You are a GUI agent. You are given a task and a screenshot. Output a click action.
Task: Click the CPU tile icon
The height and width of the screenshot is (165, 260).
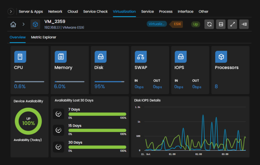point(20,57)
